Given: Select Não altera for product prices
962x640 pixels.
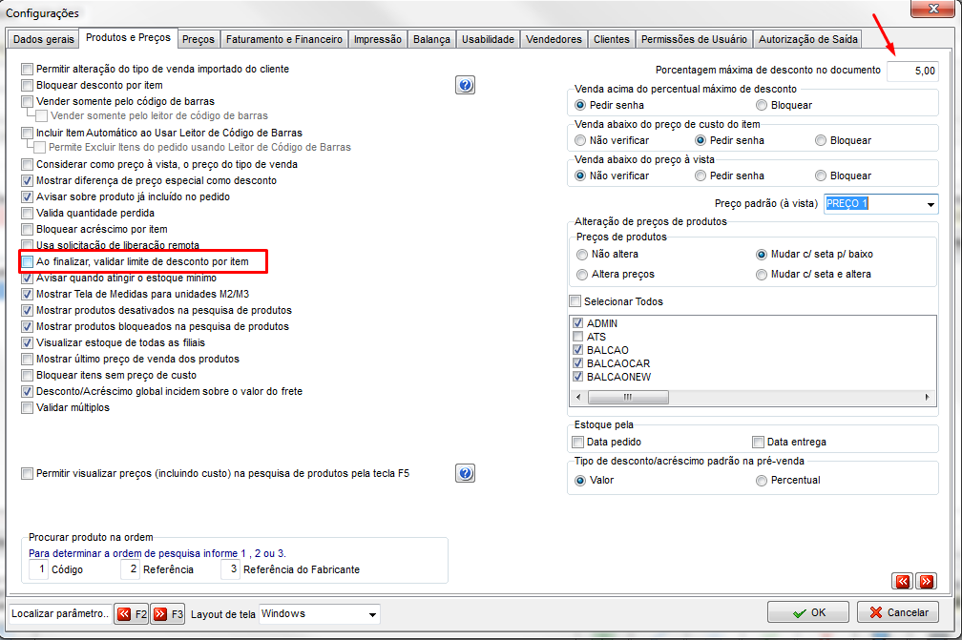Looking at the screenshot, I should point(582,255).
